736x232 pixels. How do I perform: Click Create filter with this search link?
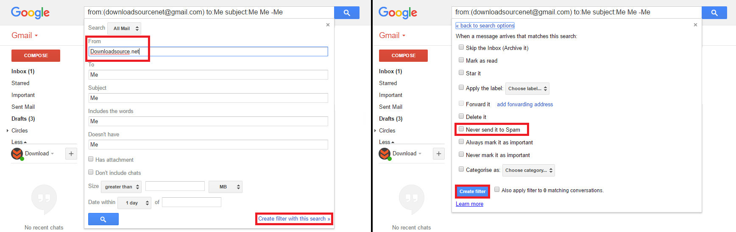tap(294, 219)
